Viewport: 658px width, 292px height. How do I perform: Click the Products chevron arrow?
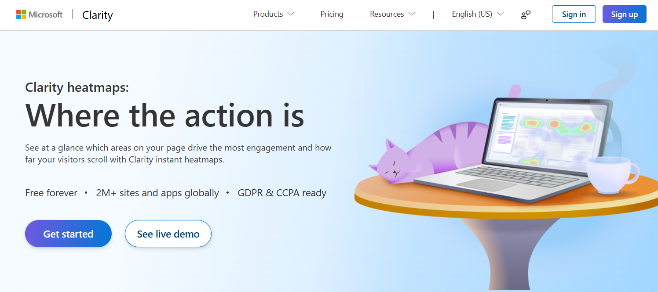(291, 14)
